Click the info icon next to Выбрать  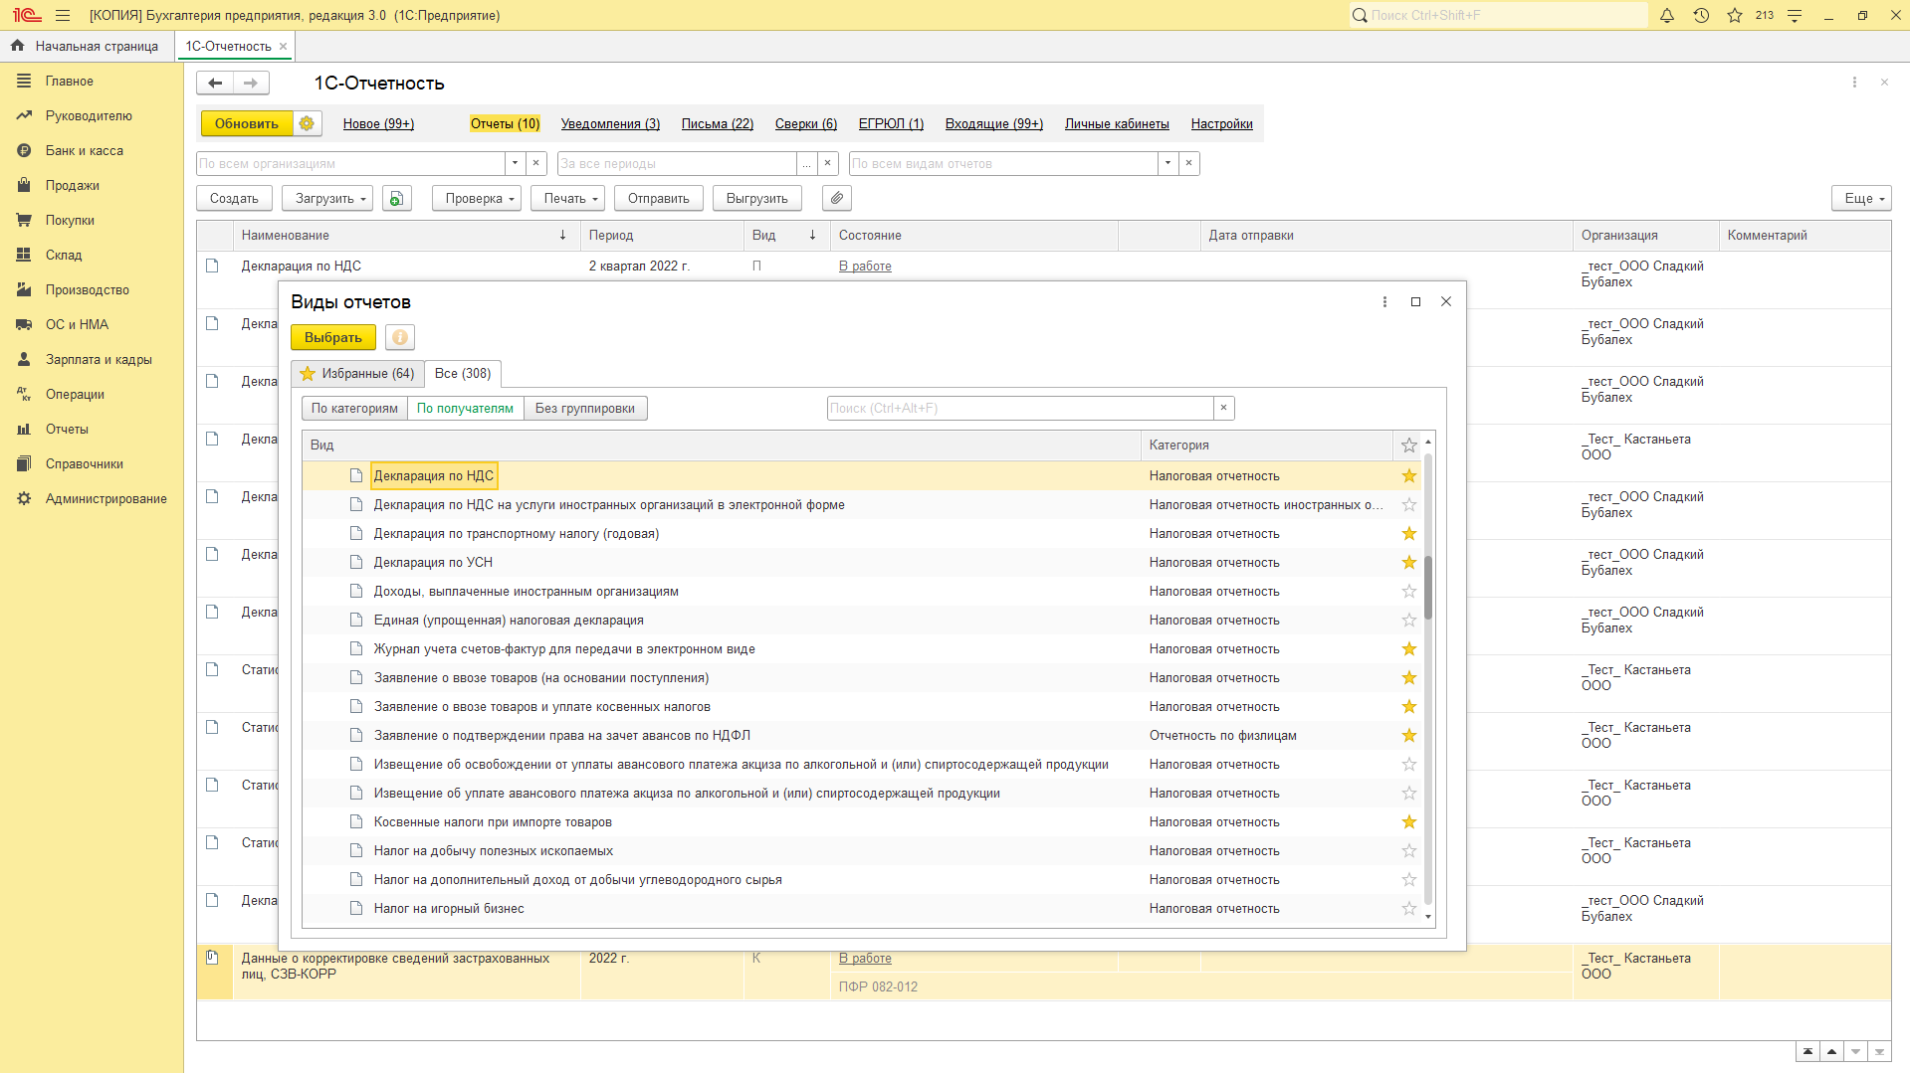400,337
